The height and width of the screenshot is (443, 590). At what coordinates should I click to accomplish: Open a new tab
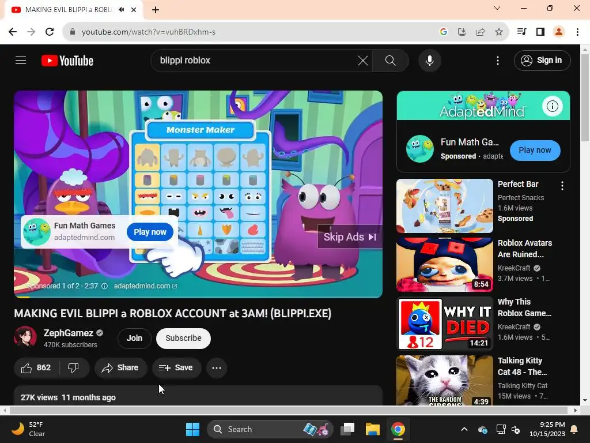point(156,10)
